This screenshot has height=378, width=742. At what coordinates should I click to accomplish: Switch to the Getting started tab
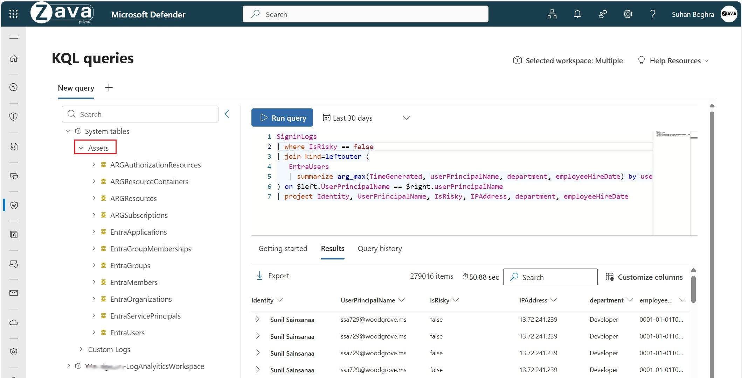click(x=283, y=249)
